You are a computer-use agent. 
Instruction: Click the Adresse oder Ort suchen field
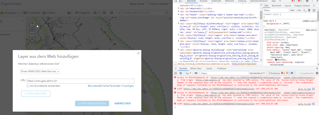coord(144,13)
